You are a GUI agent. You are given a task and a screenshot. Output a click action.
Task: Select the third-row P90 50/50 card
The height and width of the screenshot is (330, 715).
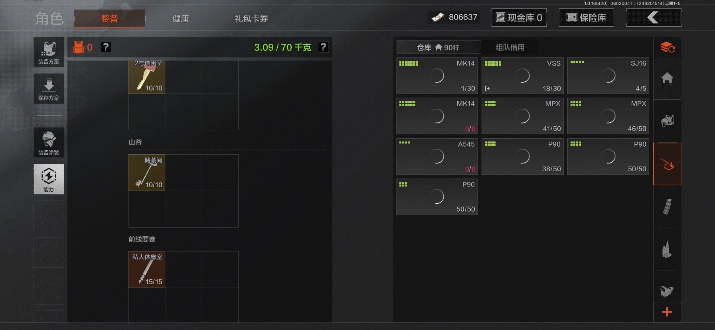(x=608, y=157)
